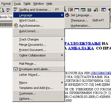
Task: Choose Spelling and Grammar from Tools menu
Action: coord(39,10)
